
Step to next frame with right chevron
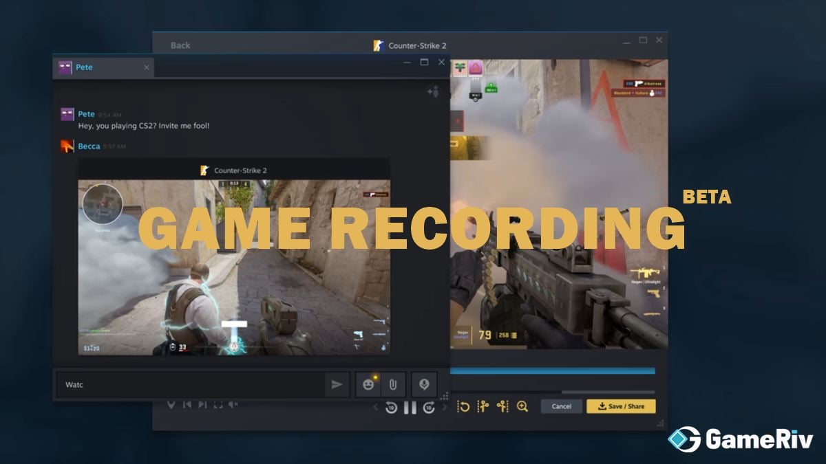click(445, 407)
